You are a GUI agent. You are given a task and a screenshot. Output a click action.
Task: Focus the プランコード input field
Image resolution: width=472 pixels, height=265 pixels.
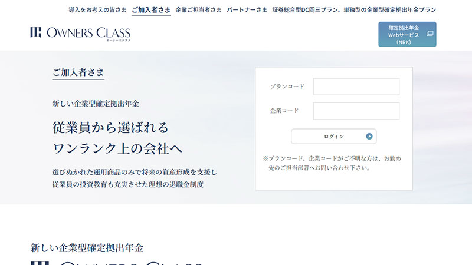tap(356, 87)
